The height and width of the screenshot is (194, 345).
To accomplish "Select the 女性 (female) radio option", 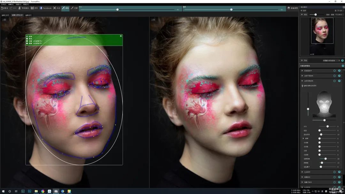I will (27, 36).
